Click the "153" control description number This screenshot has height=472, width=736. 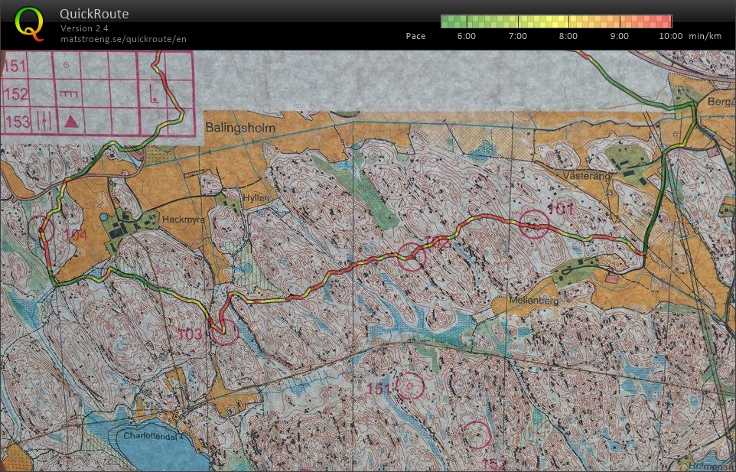click(x=18, y=122)
